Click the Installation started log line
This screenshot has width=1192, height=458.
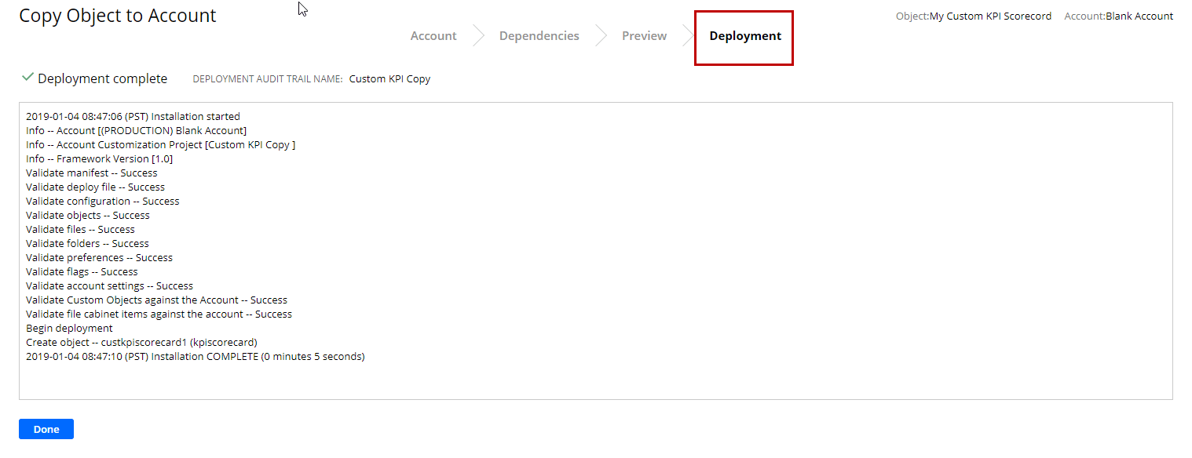coord(133,117)
